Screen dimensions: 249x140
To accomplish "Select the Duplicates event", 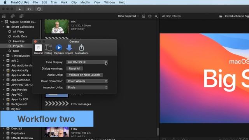I will [18, 133].
